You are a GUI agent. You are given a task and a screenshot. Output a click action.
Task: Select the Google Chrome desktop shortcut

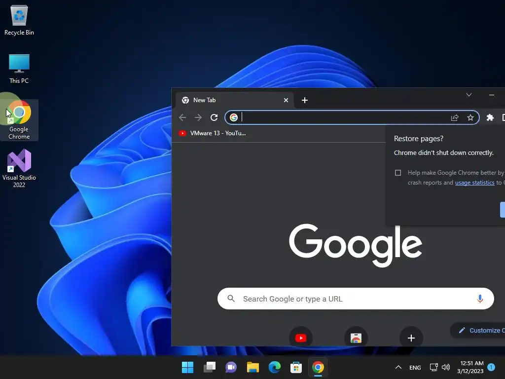pyautogui.click(x=19, y=120)
